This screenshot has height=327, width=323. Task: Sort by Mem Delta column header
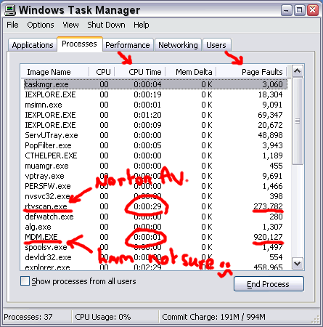coord(191,72)
